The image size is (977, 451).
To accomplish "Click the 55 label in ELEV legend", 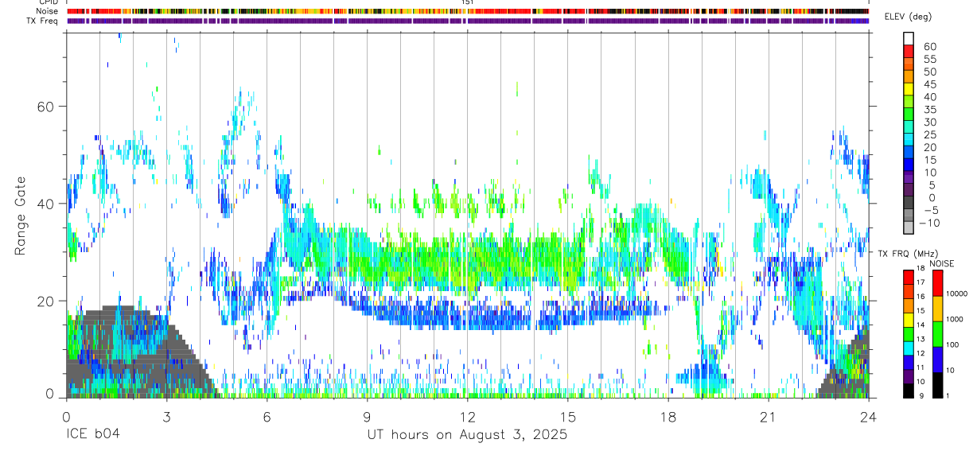I will coord(930,60).
